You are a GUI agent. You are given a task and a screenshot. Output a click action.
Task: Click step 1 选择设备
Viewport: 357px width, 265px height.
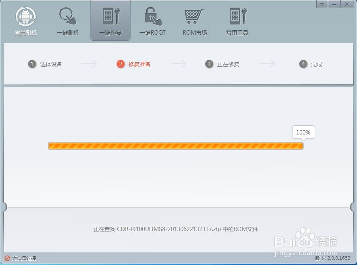(45, 64)
